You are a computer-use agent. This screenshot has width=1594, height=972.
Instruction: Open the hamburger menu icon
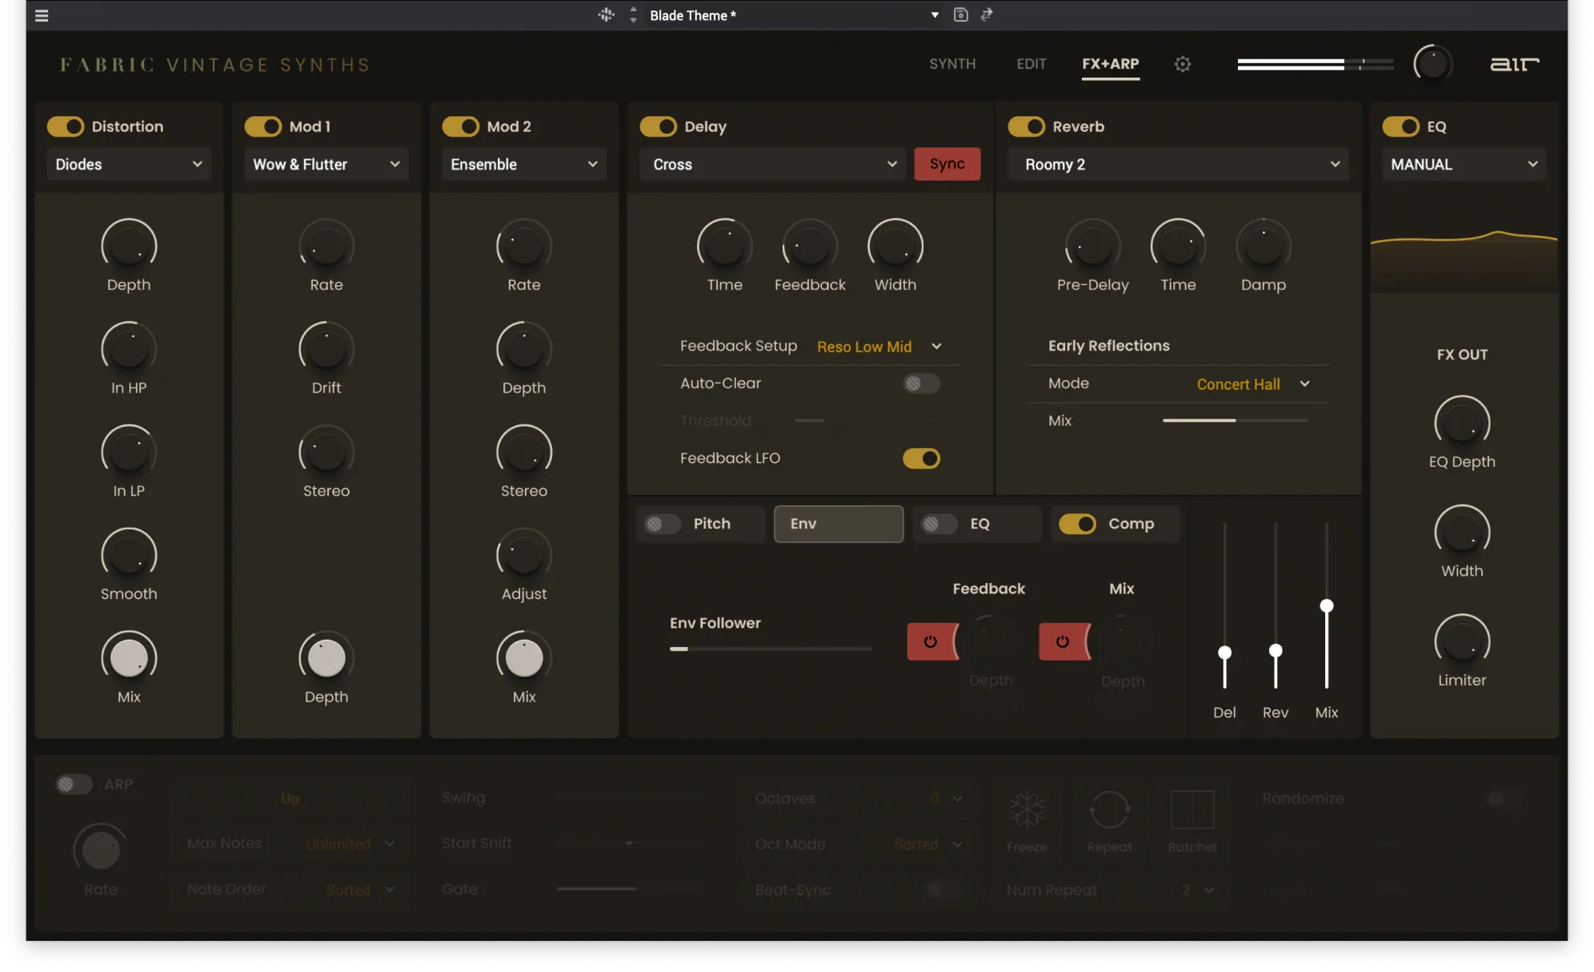click(42, 15)
